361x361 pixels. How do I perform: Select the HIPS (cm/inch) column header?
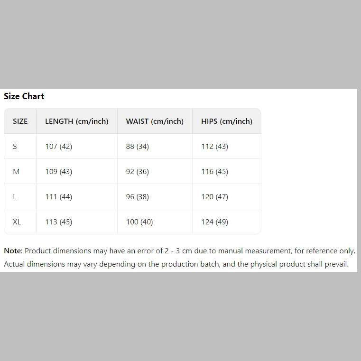click(x=226, y=121)
